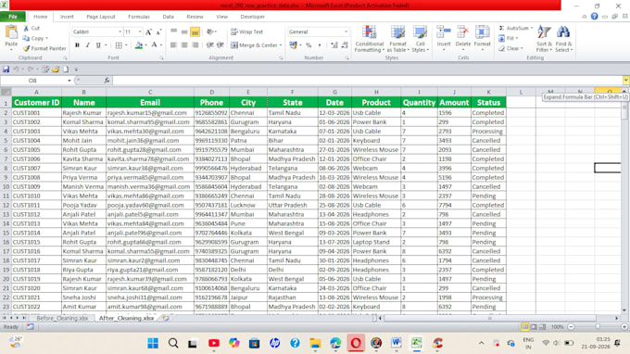Open Word from the Windows taskbar
This screenshot has height=354, width=630.
(397, 343)
